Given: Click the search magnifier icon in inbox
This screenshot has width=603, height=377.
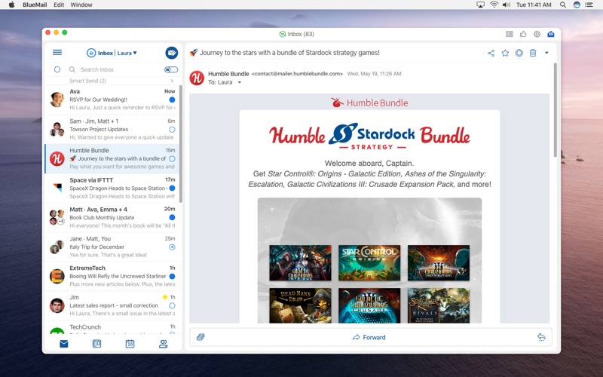Looking at the screenshot, I should click(x=72, y=69).
